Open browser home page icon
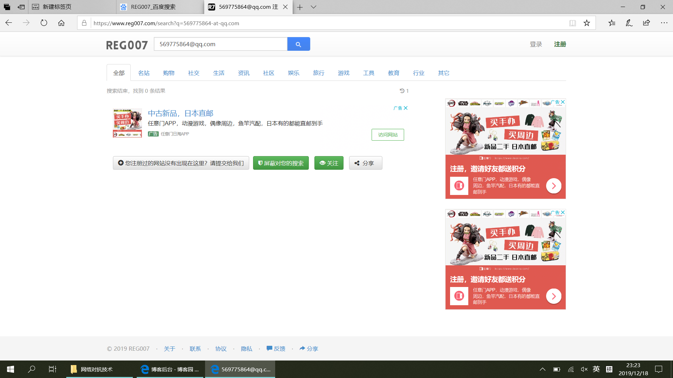The image size is (673, 378). (x=61, y=23)
